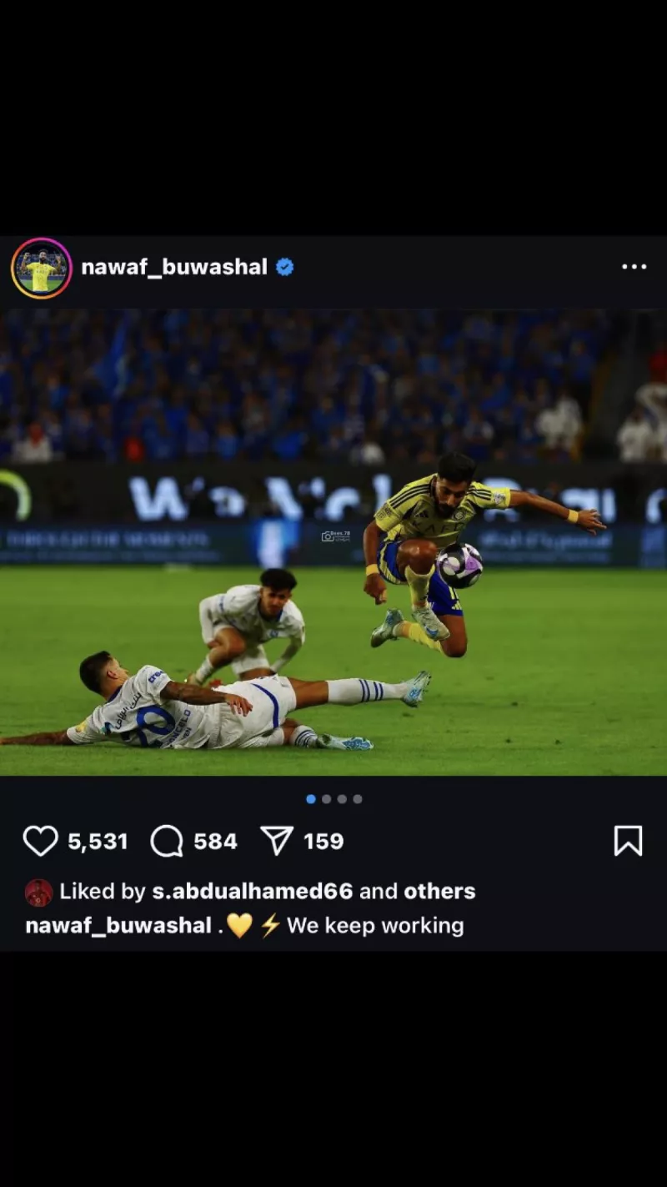667x1187 pixels.
Task: Open nawaf_buwashal profile picture story
Action: coord(41,268)
